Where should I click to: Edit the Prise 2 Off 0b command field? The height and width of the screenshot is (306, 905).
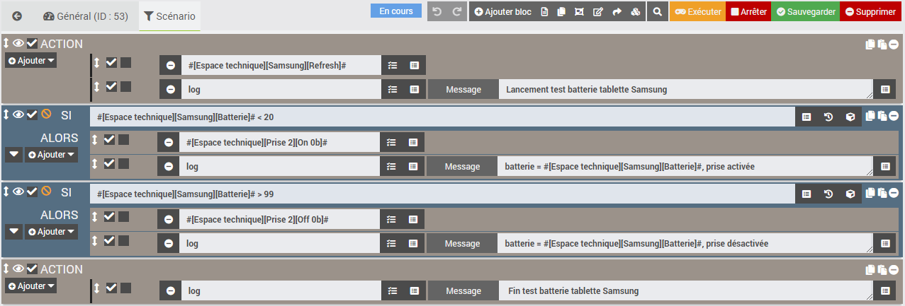[280, 220]
